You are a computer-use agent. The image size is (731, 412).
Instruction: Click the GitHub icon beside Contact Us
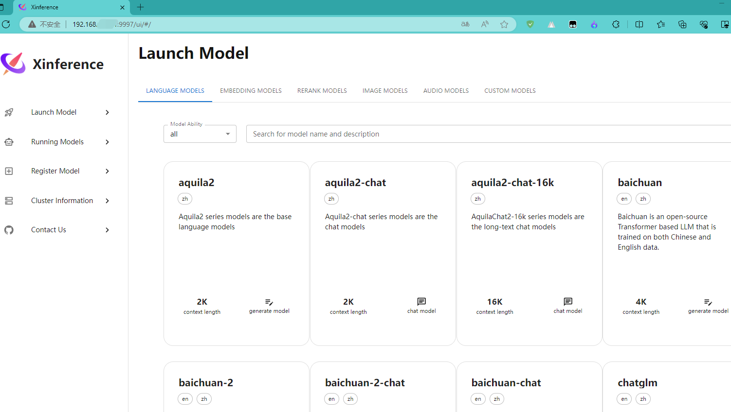point(9,230)
